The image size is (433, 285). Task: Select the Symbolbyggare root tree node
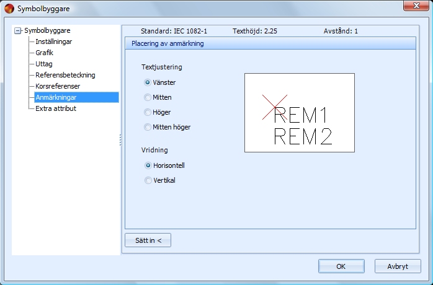47,30
